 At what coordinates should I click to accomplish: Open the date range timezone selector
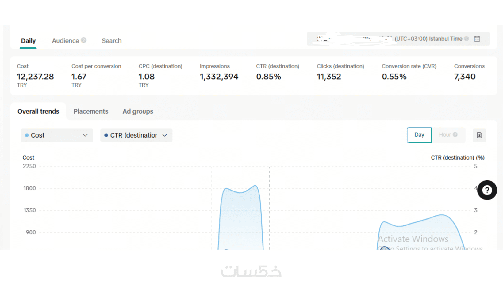click(x=398, y=39)
